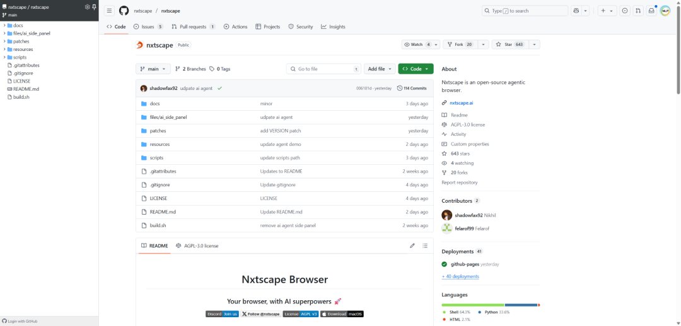The height and width of the screenshot is (326, 681).
Task: Open the 114 Commits history link
Action: point(411,88)
